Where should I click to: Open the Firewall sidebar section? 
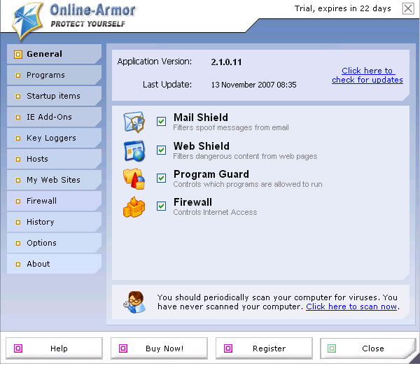point(54,201)
